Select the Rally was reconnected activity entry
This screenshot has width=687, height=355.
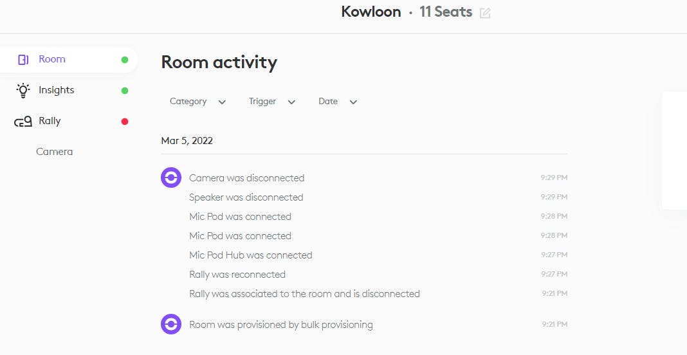point(237,275)
